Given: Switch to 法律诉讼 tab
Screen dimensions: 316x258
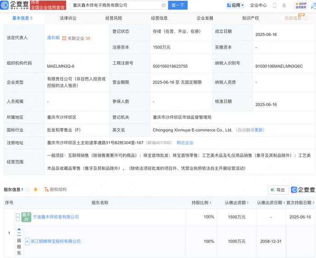Looking at the screenshot, I should pos(68,18).
